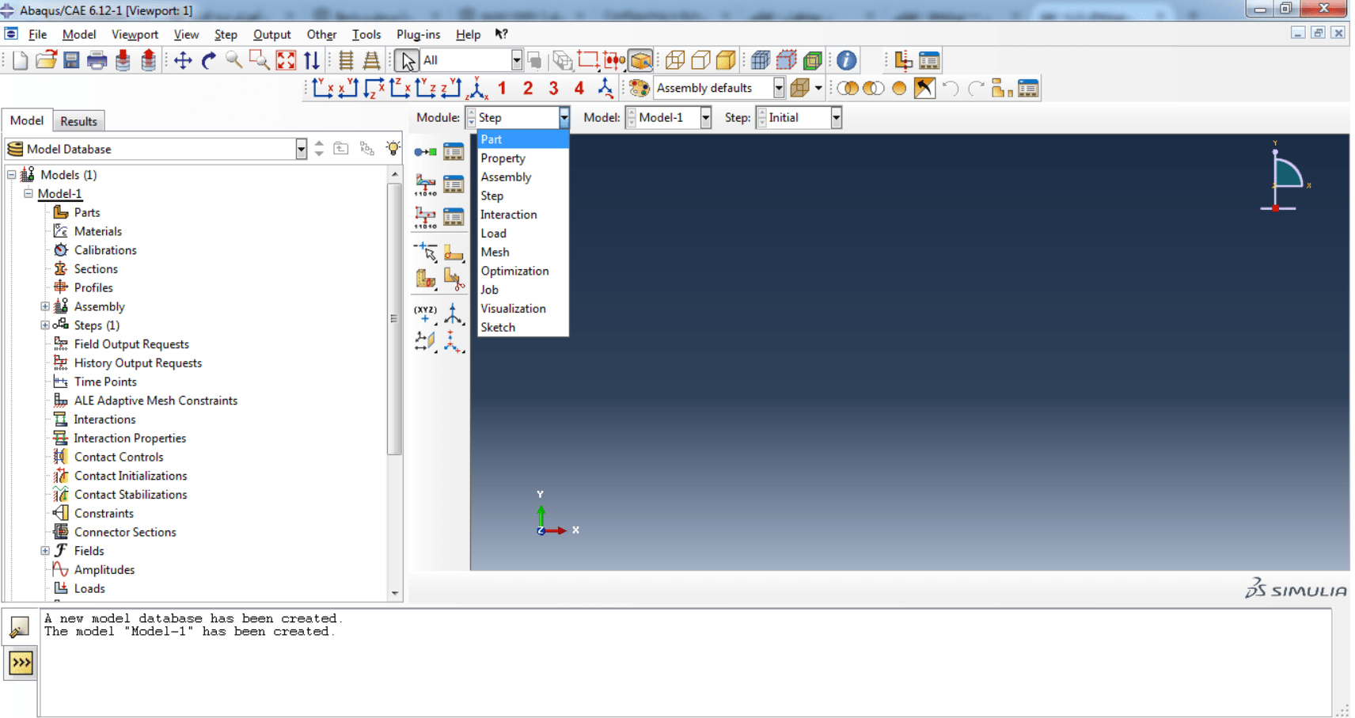Select Interaction Properties in the tree
The image size is (1355, 718).
tap(130, 438)
